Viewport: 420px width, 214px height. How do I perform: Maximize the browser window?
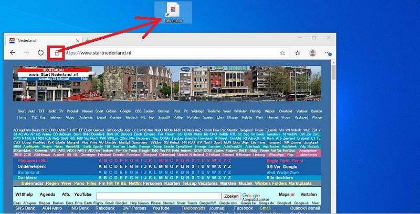tap(313, 38)
